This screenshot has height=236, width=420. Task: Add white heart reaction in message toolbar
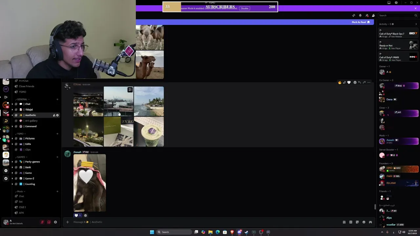(349, 83)
